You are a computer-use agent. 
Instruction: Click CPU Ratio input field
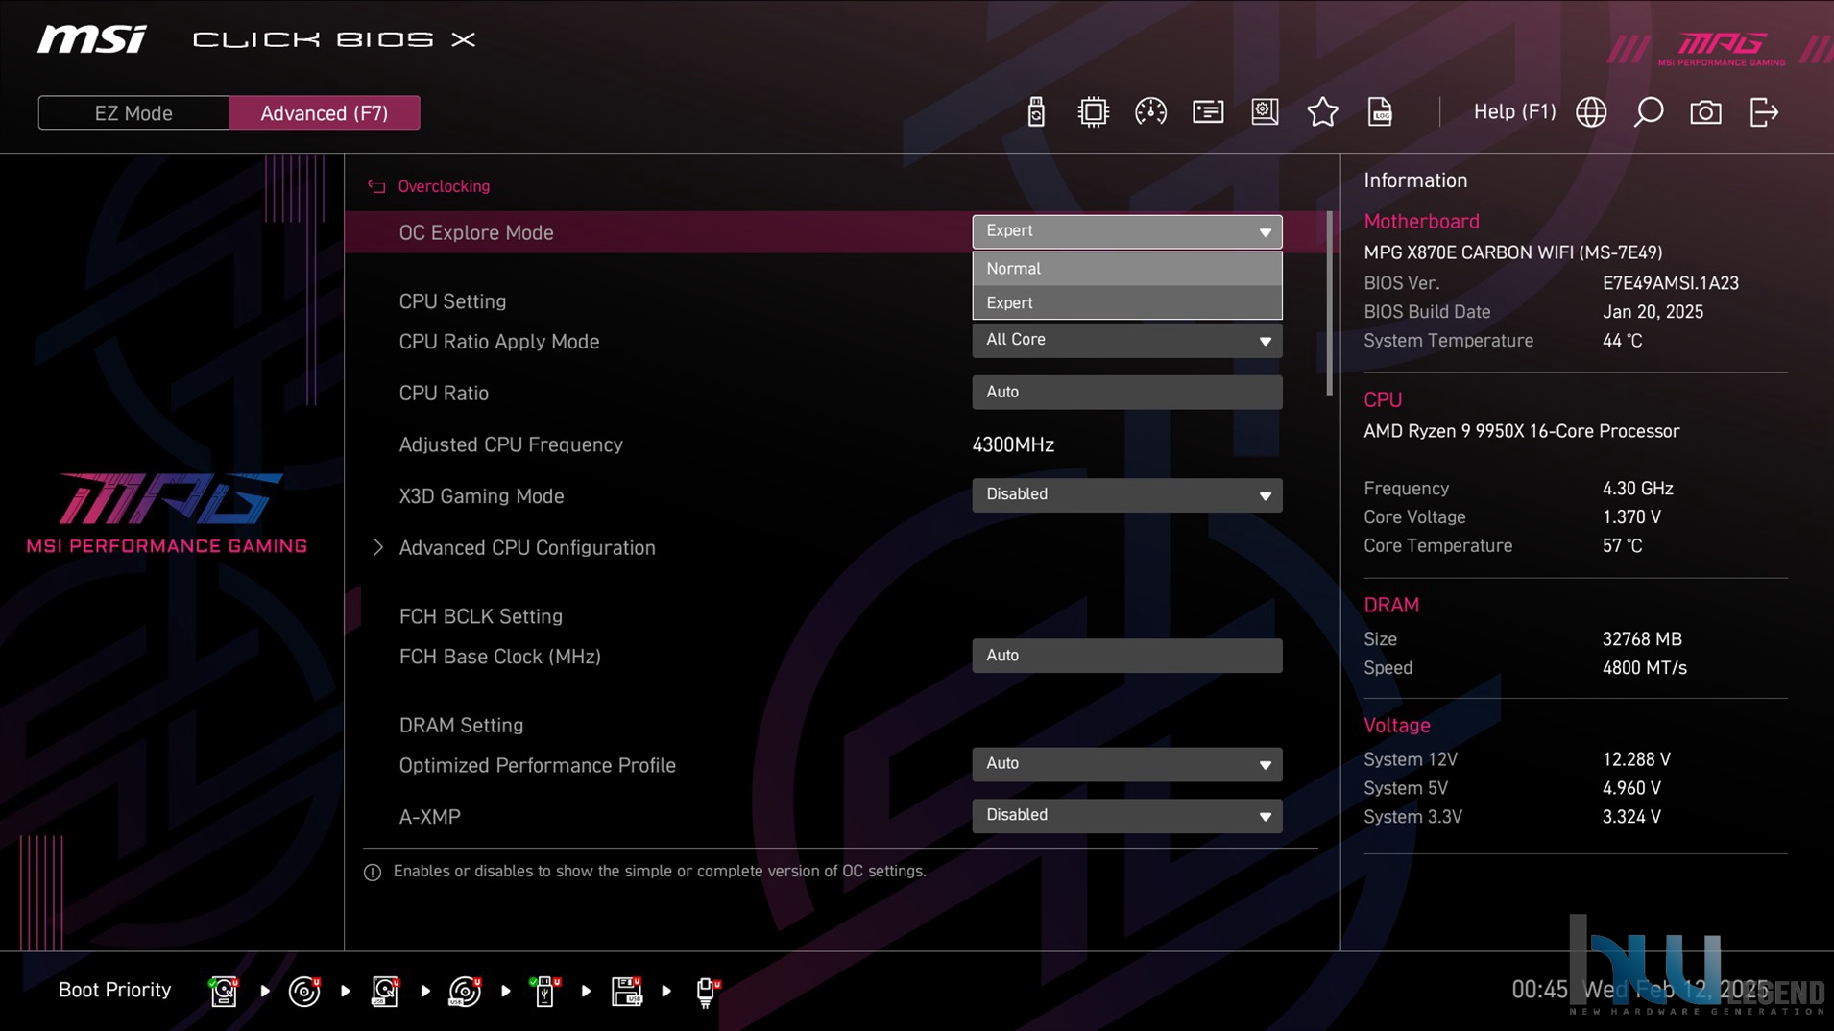[1126, 392]
